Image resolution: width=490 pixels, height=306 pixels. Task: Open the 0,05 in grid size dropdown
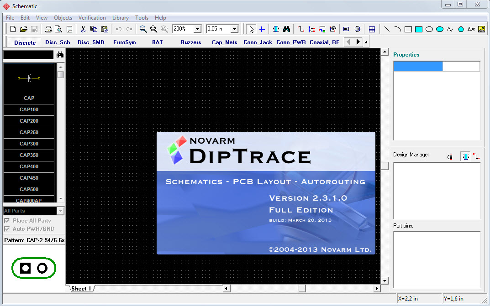pos(234,29)
